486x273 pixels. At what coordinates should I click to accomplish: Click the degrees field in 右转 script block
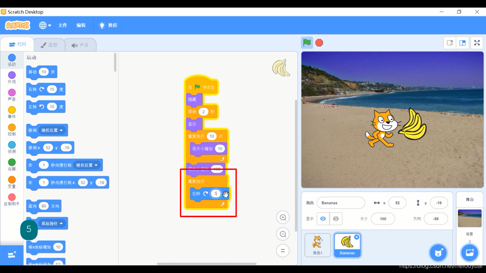pyautogui.click(x=215, y=193)
